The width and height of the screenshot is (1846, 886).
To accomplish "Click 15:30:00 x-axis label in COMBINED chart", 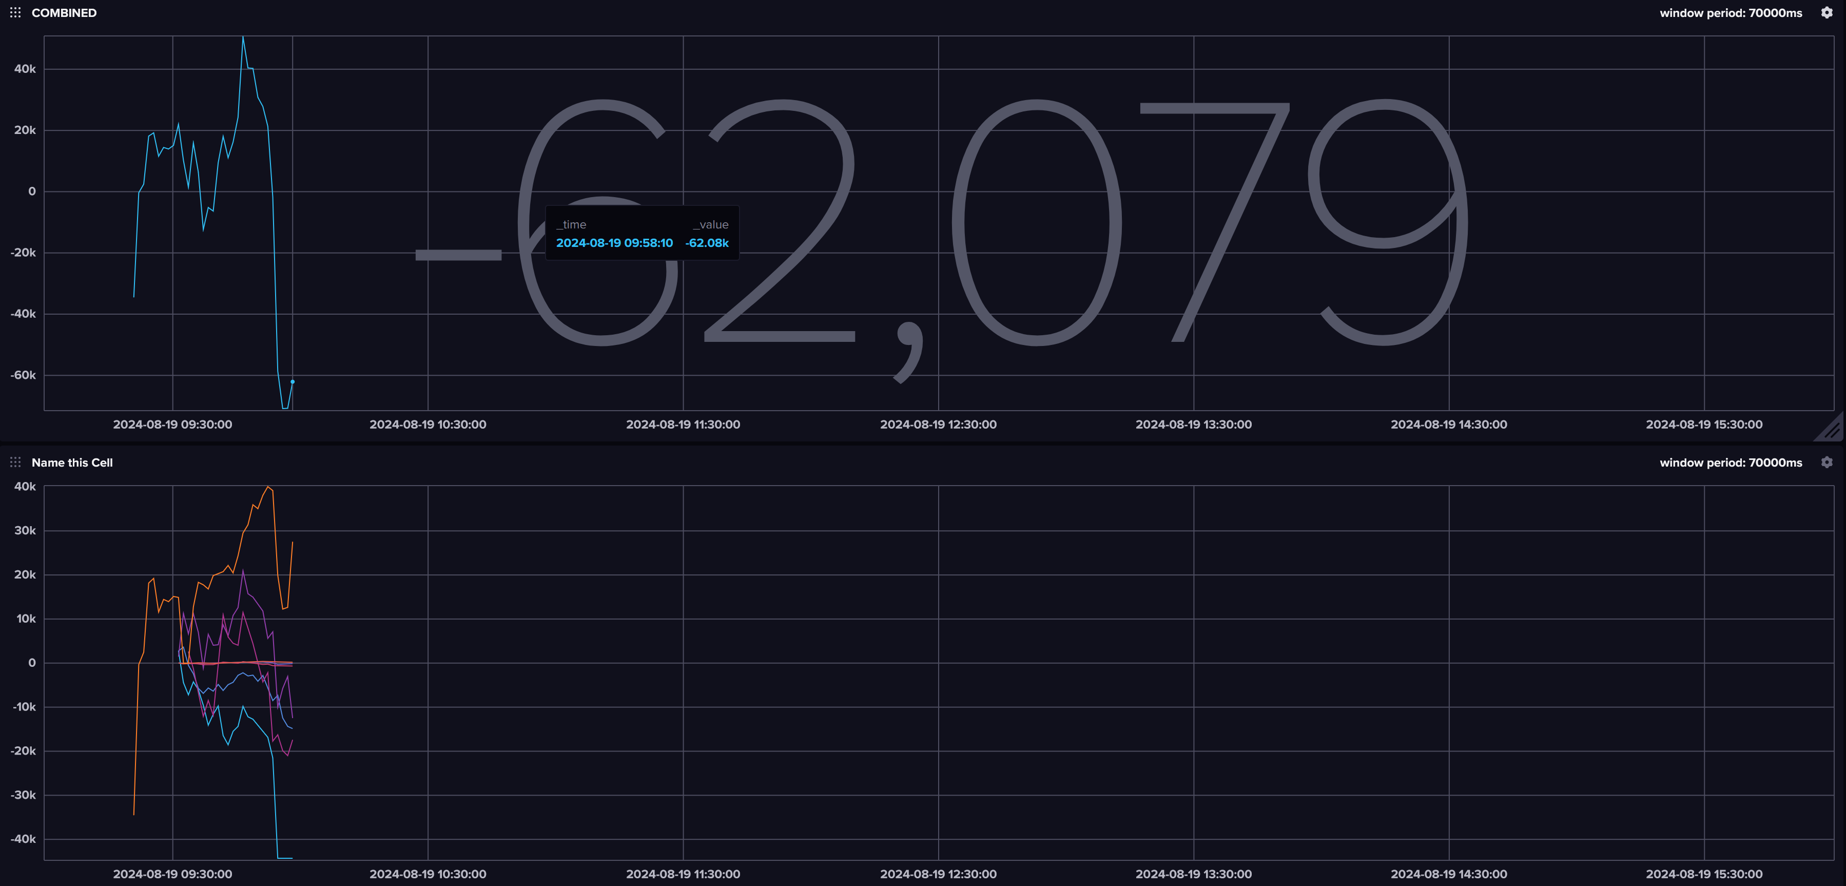I will pyautogui.click(x=1704, y=425).
